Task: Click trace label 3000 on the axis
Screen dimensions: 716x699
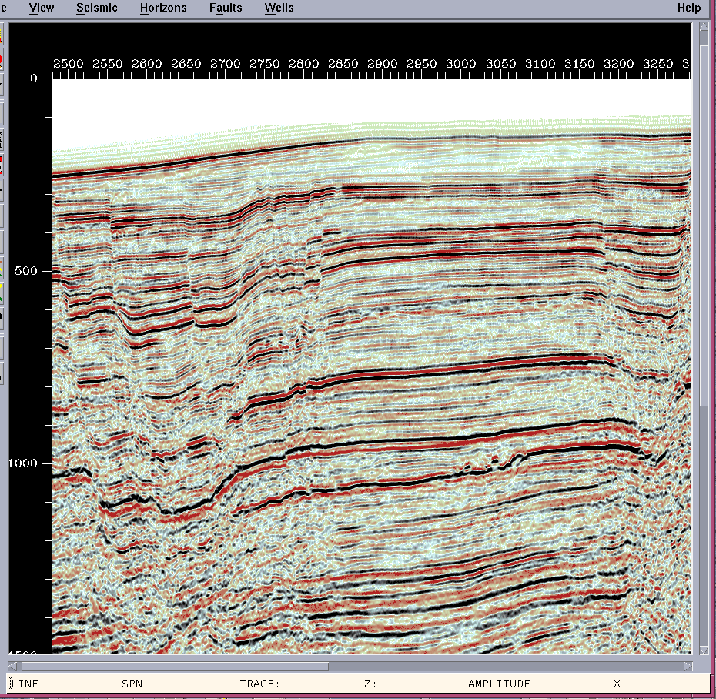Action: 460,64
